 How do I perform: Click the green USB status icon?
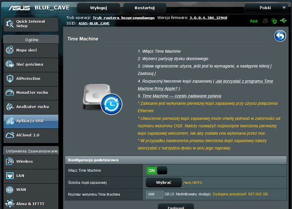pos(283,20)
